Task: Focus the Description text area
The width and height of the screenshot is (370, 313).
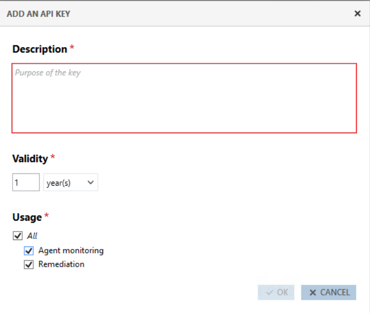Action: (184, 98)
